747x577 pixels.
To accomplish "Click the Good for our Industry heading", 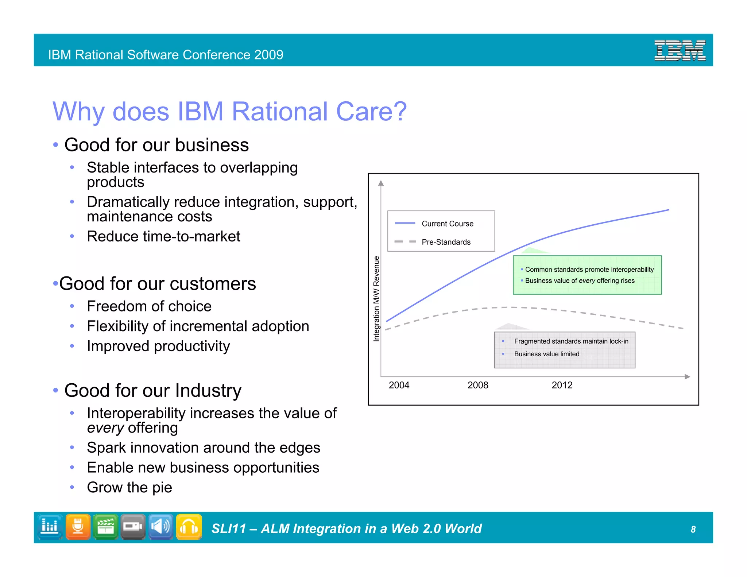I will click(153, 390).
